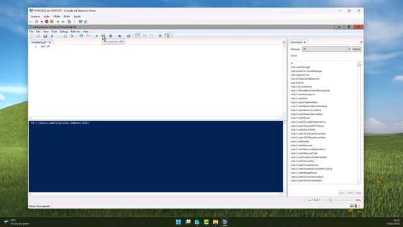Image resolution: width=403 pixels, height=227 pixels.
Task: Click the VM Checkpoint icon
Action: coord(69,21)
